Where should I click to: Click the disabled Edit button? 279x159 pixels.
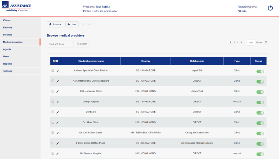click(87, 24)
